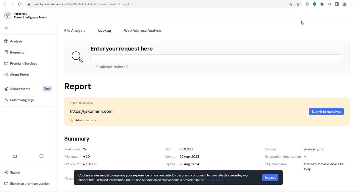This screenshot has height=192, width=357.
Task: Click the New badge beside Select theme
Action: (47, 89)
